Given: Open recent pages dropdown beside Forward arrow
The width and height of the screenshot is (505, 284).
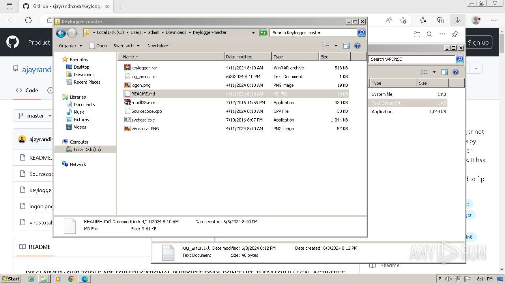Looking at the screenshot, I should [79, 33].
